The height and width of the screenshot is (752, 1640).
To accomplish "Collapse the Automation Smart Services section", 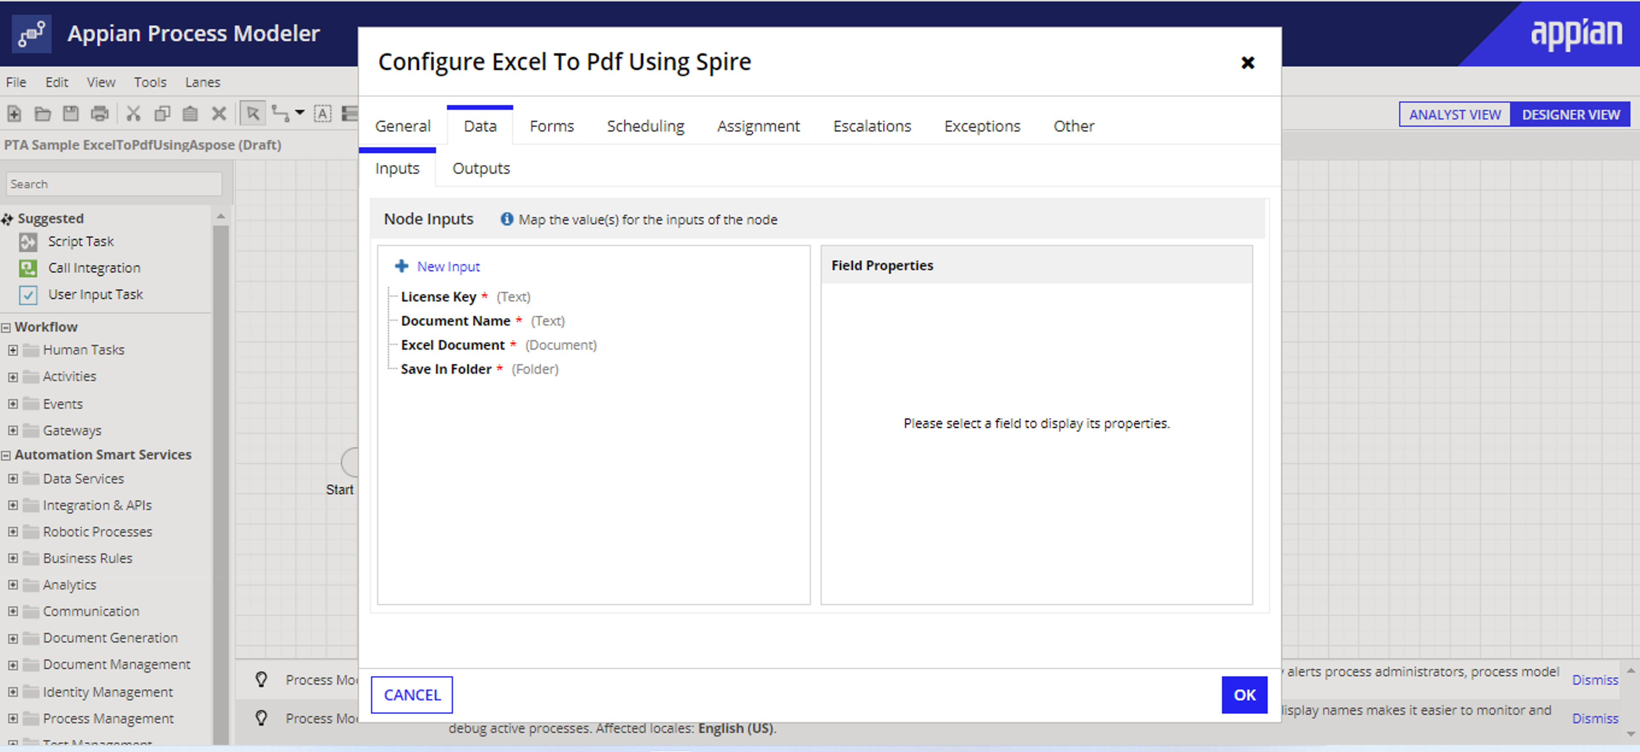I will pyautogui.click(x=6, y=455).
